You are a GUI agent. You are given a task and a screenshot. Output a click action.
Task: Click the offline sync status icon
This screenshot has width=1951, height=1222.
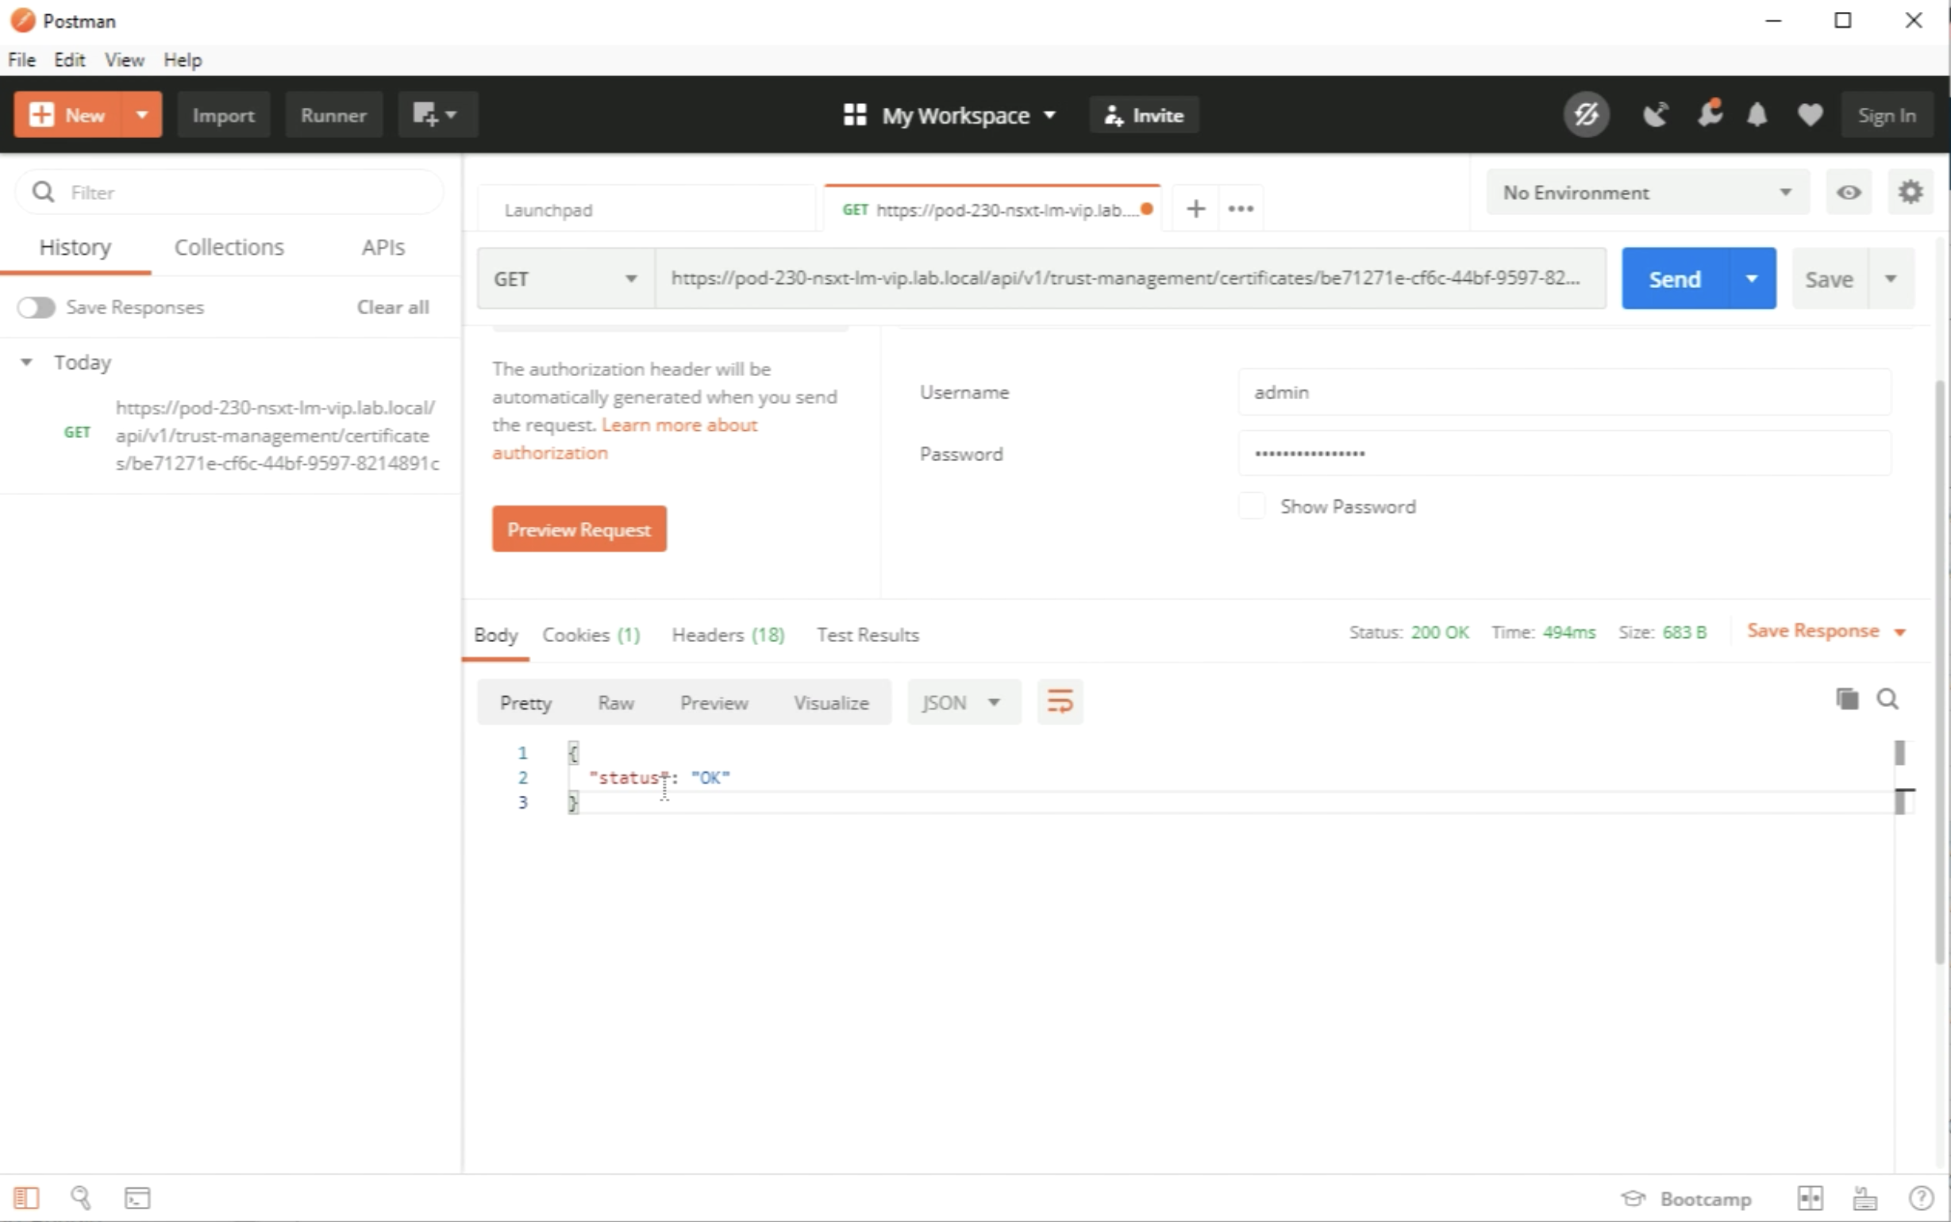coord(1586,115)
